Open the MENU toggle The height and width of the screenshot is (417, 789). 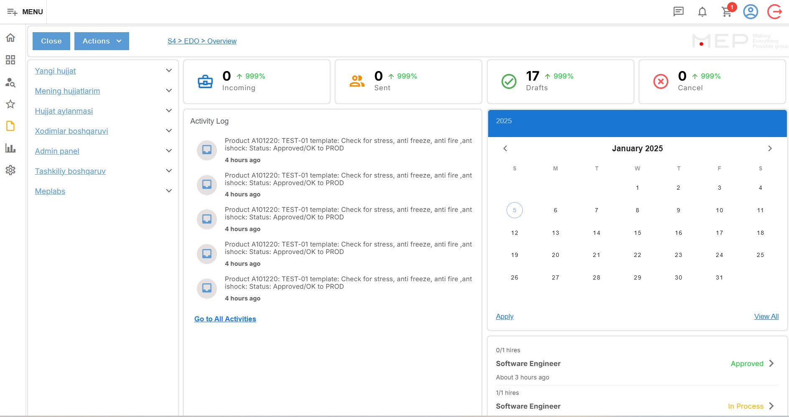(25, 12)
